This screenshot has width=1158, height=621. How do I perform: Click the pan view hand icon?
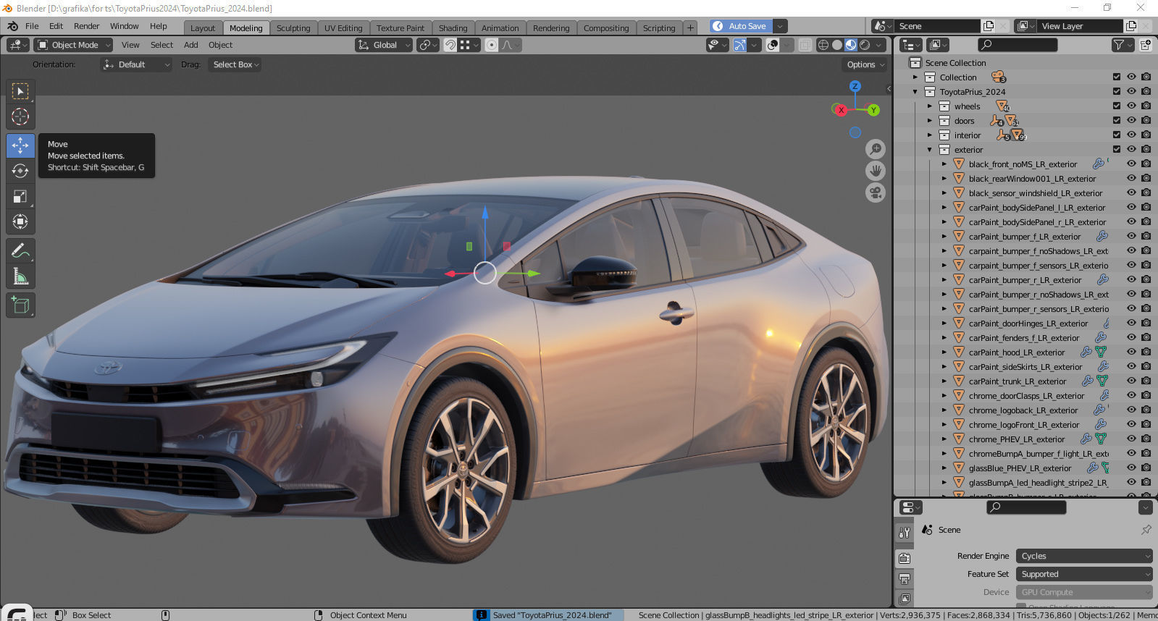876,171
